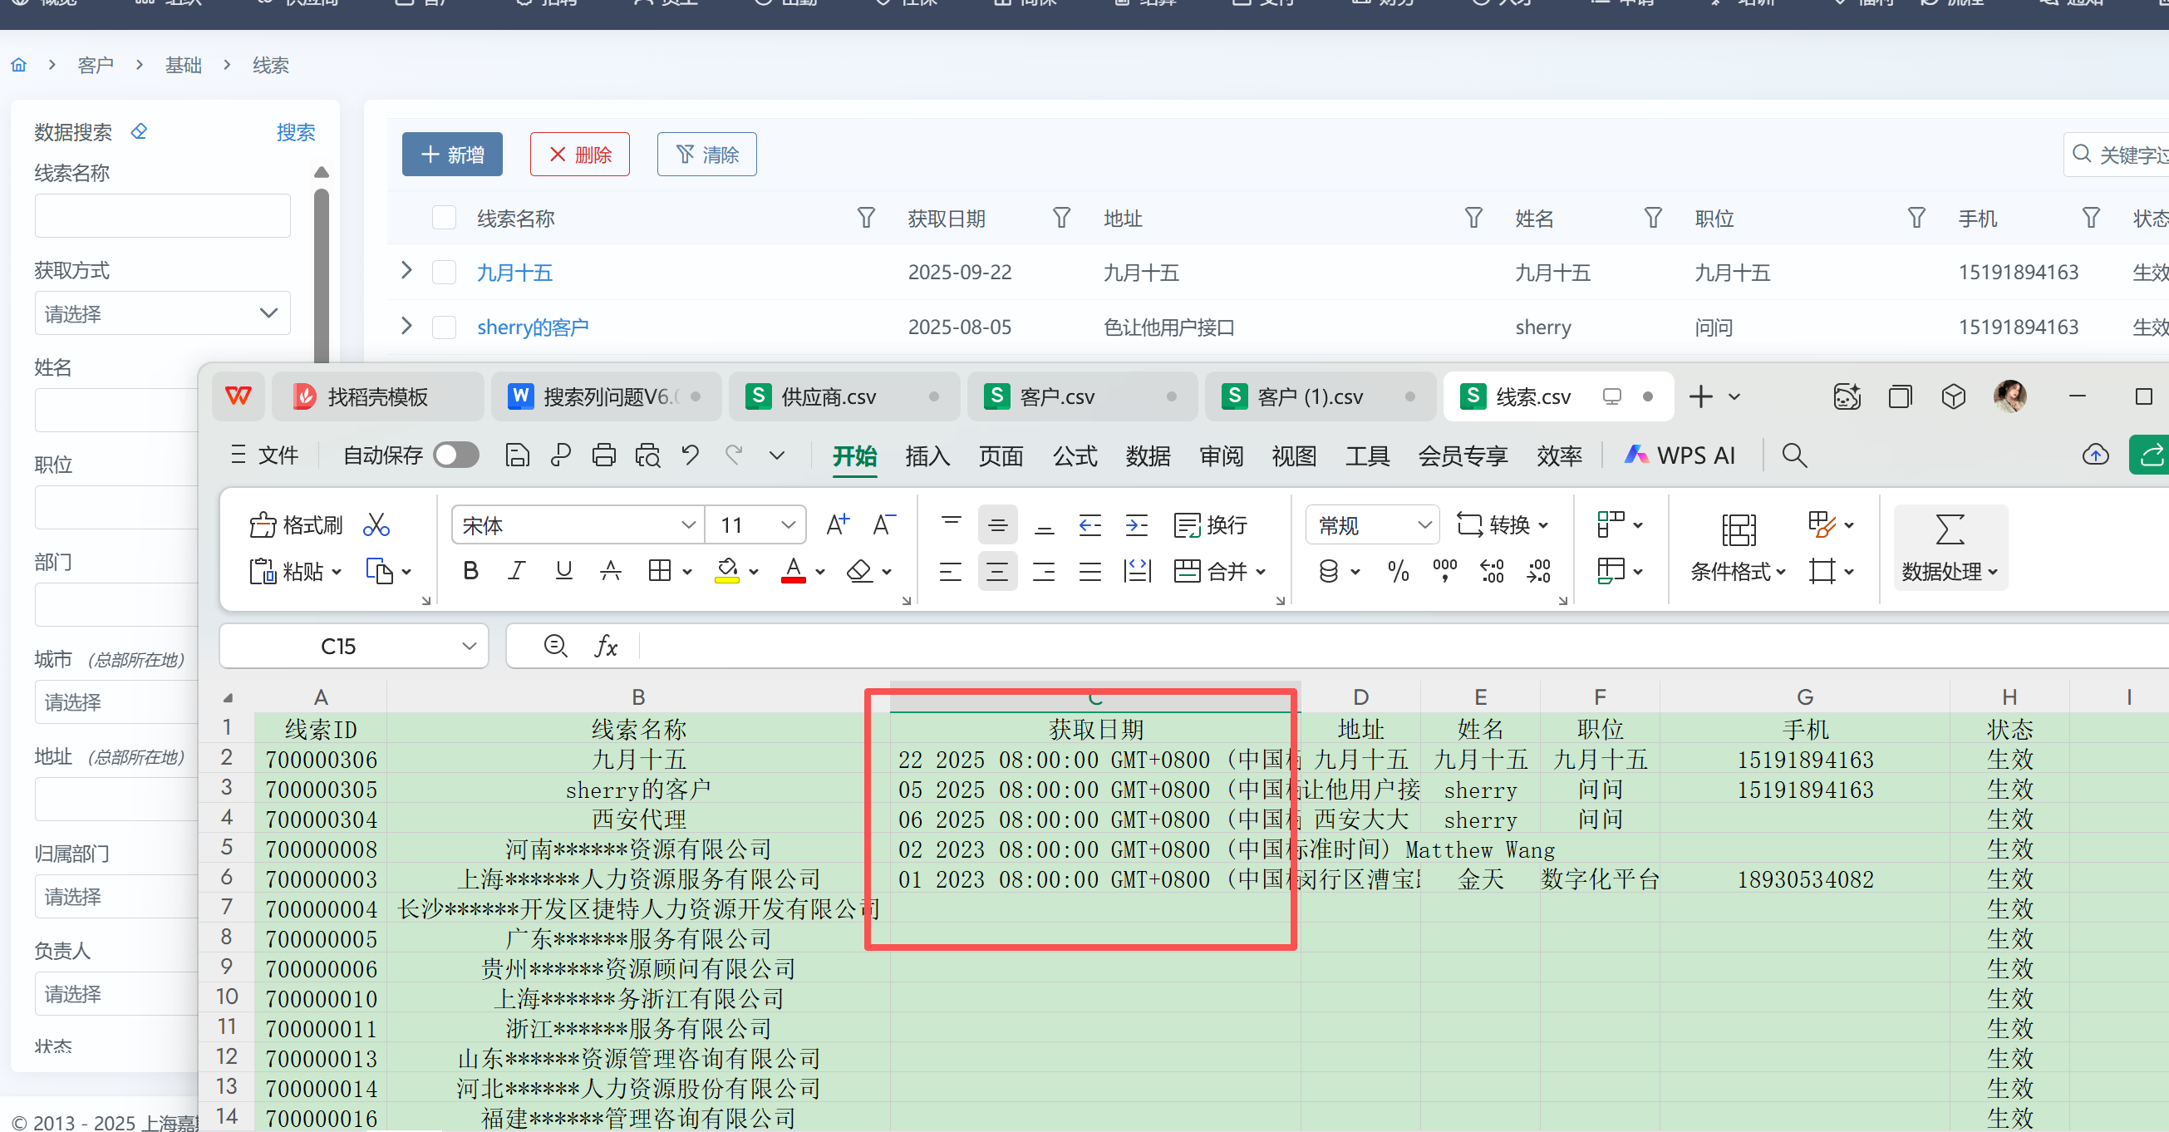Click the Bold formatting icon
Viewport: 2169px width, 1132px height.
pyautogui.click(x=470, y=571)
